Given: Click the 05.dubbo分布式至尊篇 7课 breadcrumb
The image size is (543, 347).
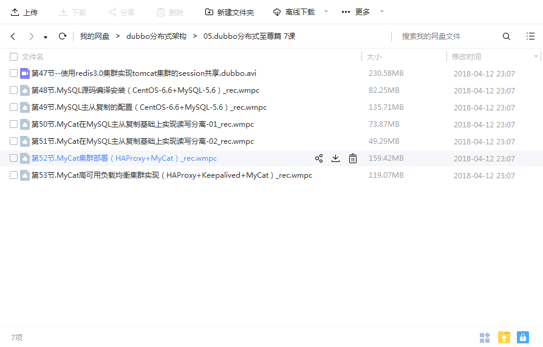Looking at the screenshot, I should [x=250, y=36].
